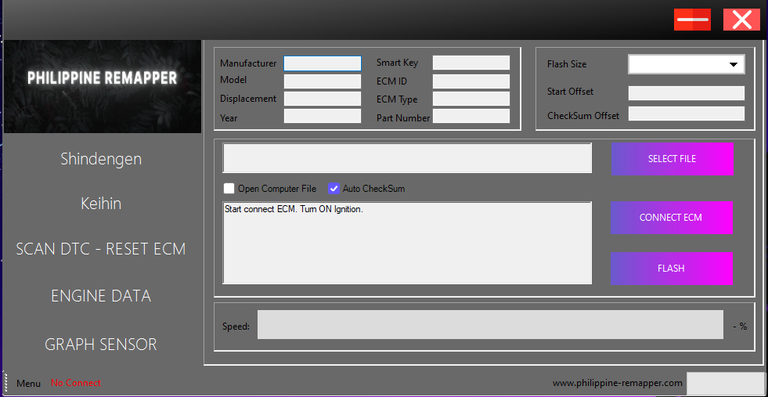Switch to the Keihin section
This screenshot has height=397, width=768.
tap(101, 204)
